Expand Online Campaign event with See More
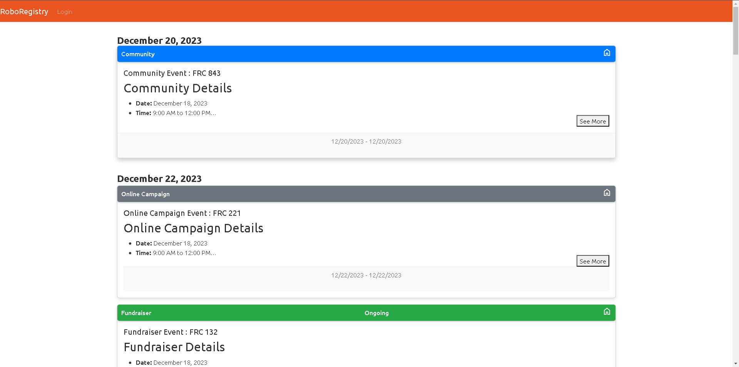Viewport: 739px width, 367px height. pos(593,261)
